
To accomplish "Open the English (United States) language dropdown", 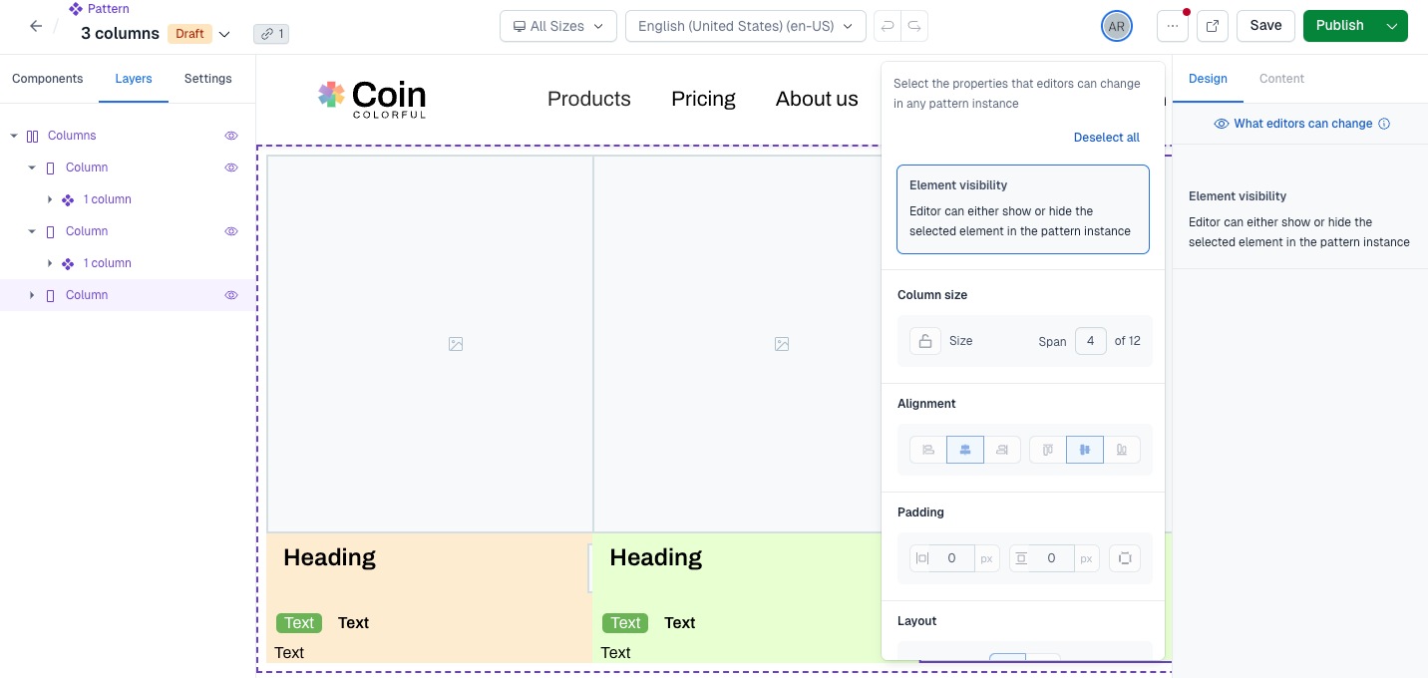I will click(x=745, y=26).
